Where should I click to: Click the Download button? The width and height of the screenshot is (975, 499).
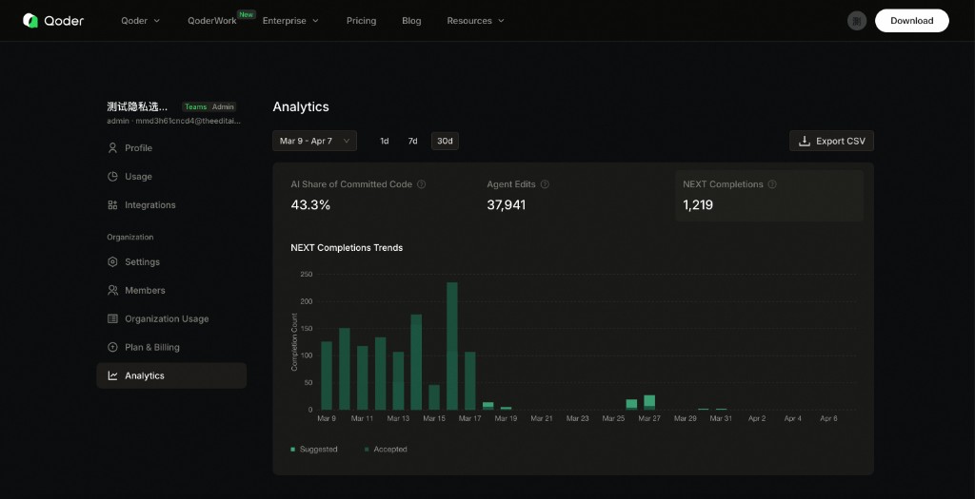pos(911,21)
